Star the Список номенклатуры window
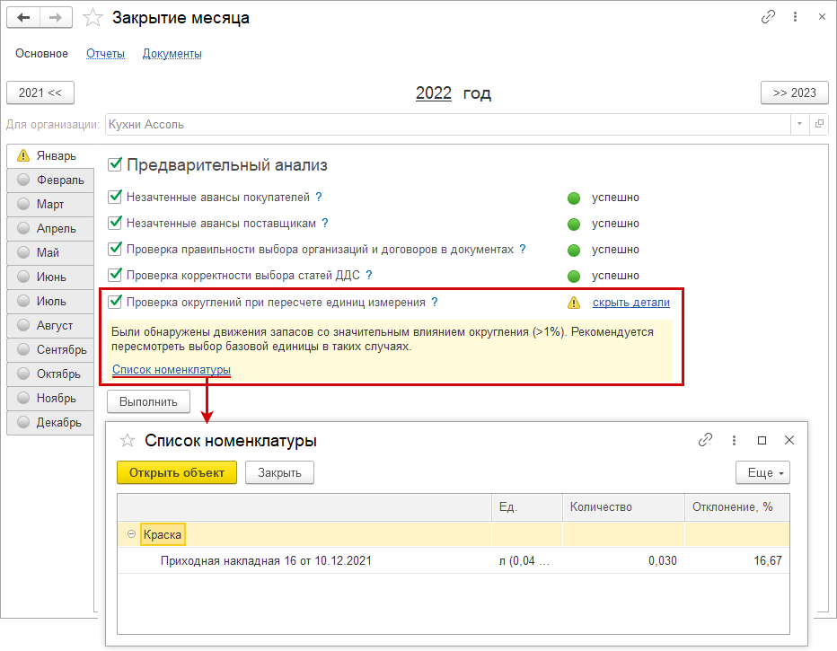The image size is (837, 651). click(128, 441)
